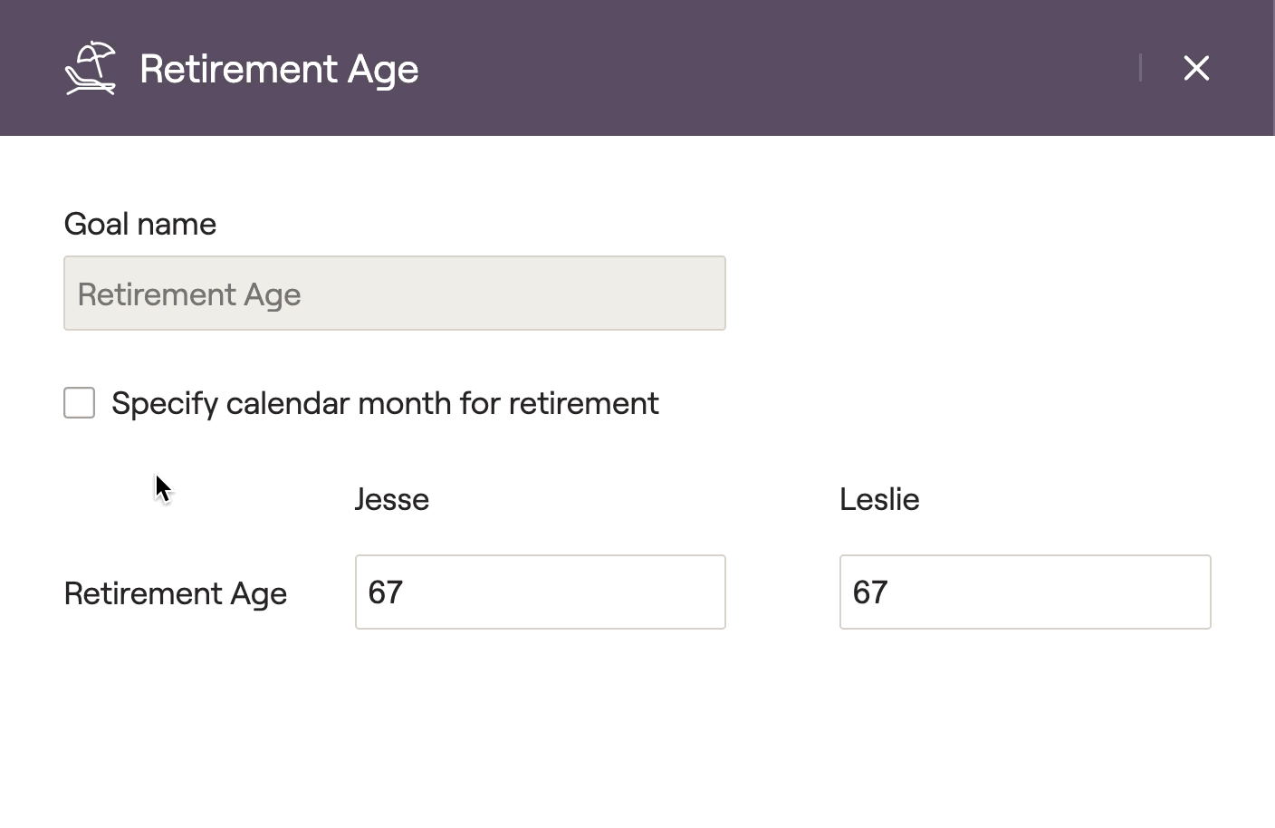Click the Leslie column header
The width and height of the screenshot is (1275, 828).
879,499
